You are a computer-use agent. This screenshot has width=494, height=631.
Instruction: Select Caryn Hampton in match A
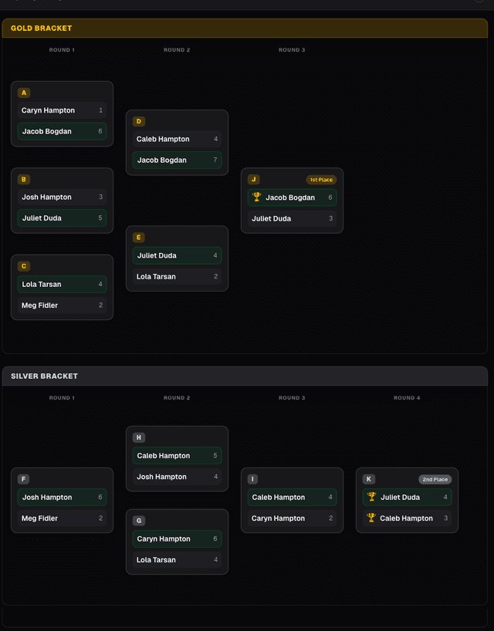(x=62, y=110)
